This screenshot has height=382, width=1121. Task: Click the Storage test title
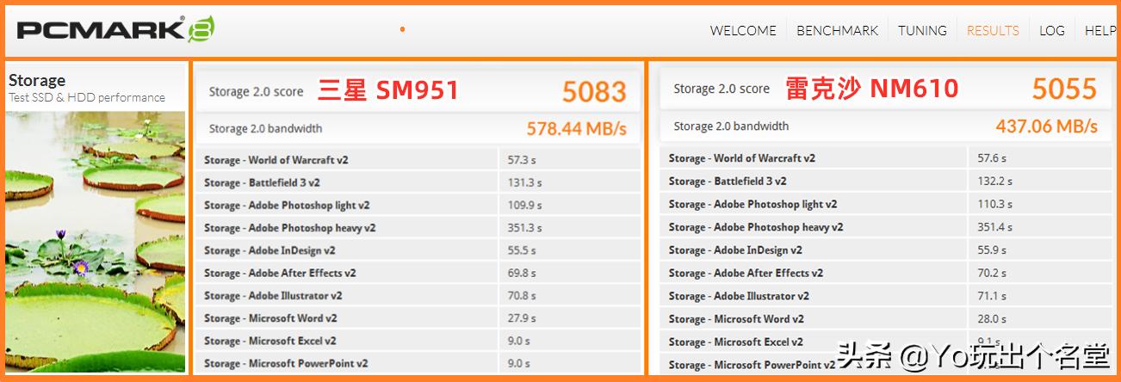tap(37, 81)
